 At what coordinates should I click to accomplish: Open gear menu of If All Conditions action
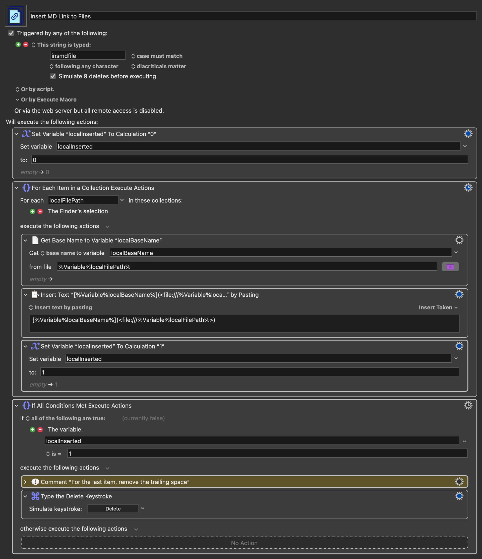(x=468, y=405)
